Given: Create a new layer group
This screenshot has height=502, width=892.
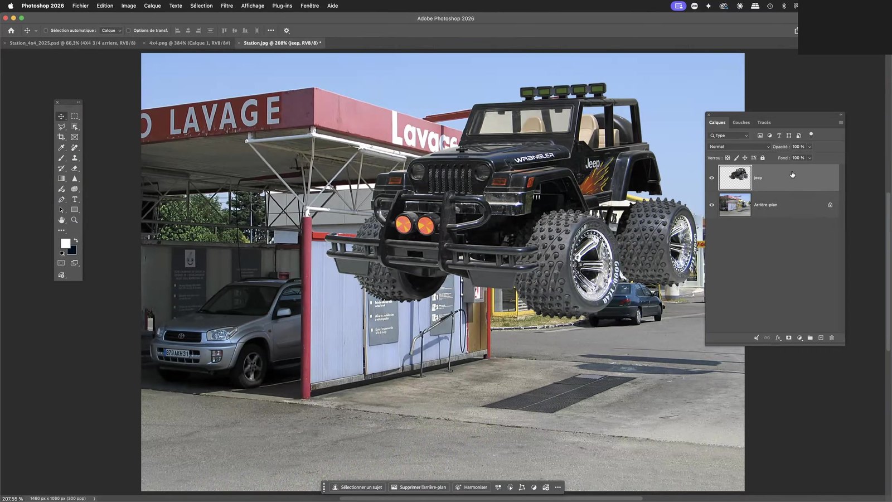Looking at the screenshot, I should pos(810,338).
